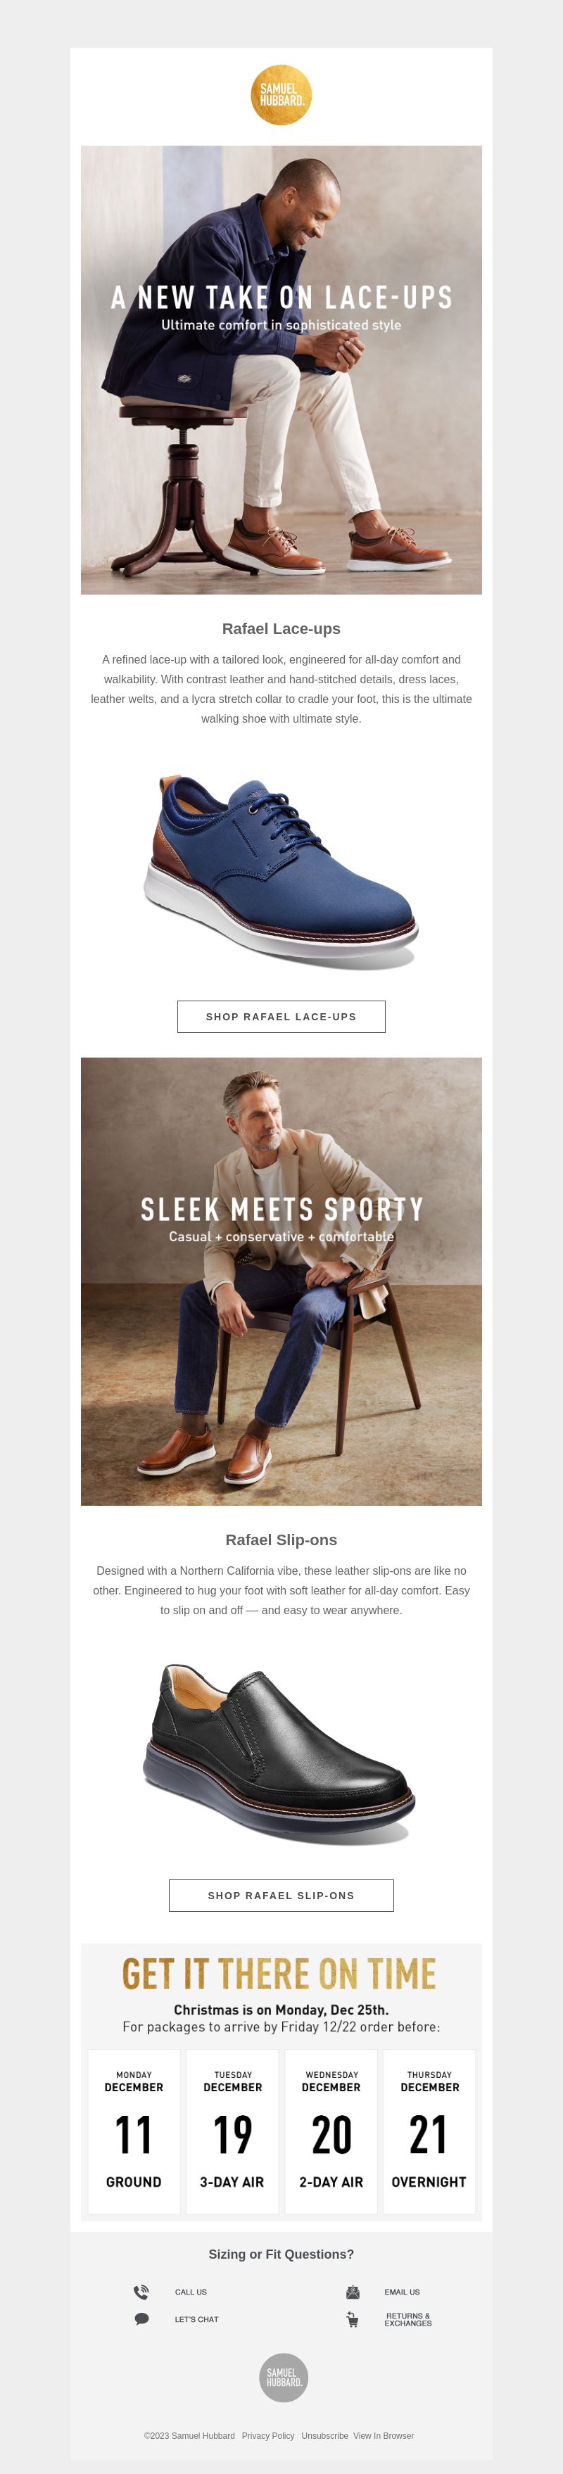Image resolution: width=563 pixels, height=2474 pixels.
Task: Click the LET'S CHAT text link
Action: pos(196,2319)
